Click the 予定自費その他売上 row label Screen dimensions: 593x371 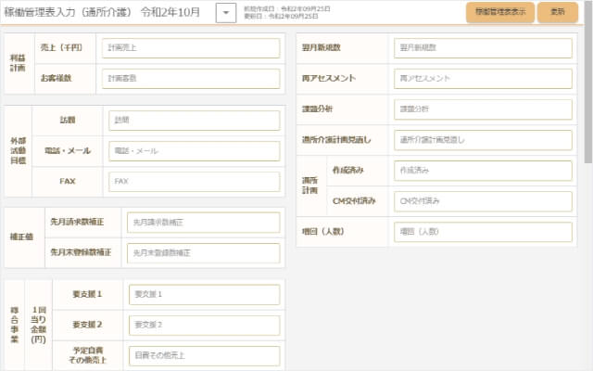88,355
